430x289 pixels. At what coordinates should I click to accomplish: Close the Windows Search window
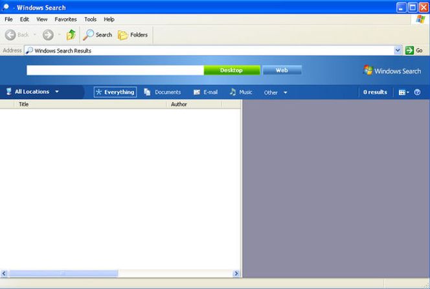click(x=424, y=7)
